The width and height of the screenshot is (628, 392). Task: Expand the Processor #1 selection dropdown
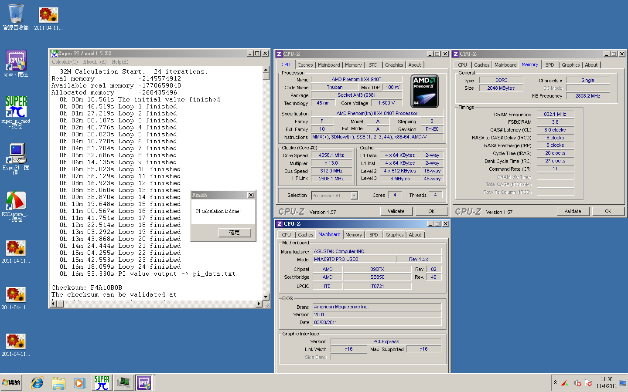355,196
